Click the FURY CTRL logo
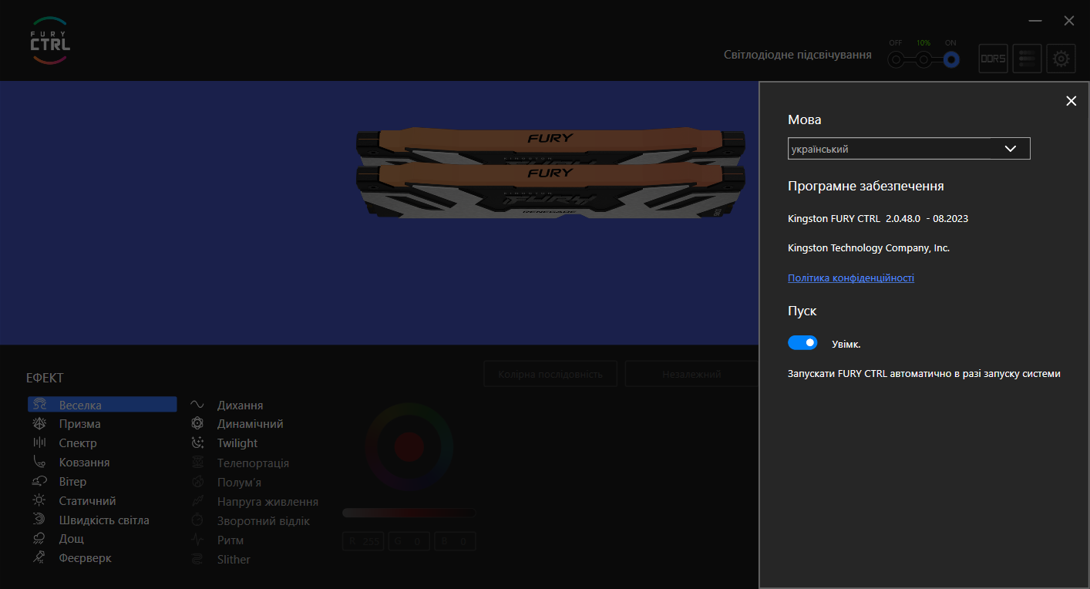 (x=50, y=41)
